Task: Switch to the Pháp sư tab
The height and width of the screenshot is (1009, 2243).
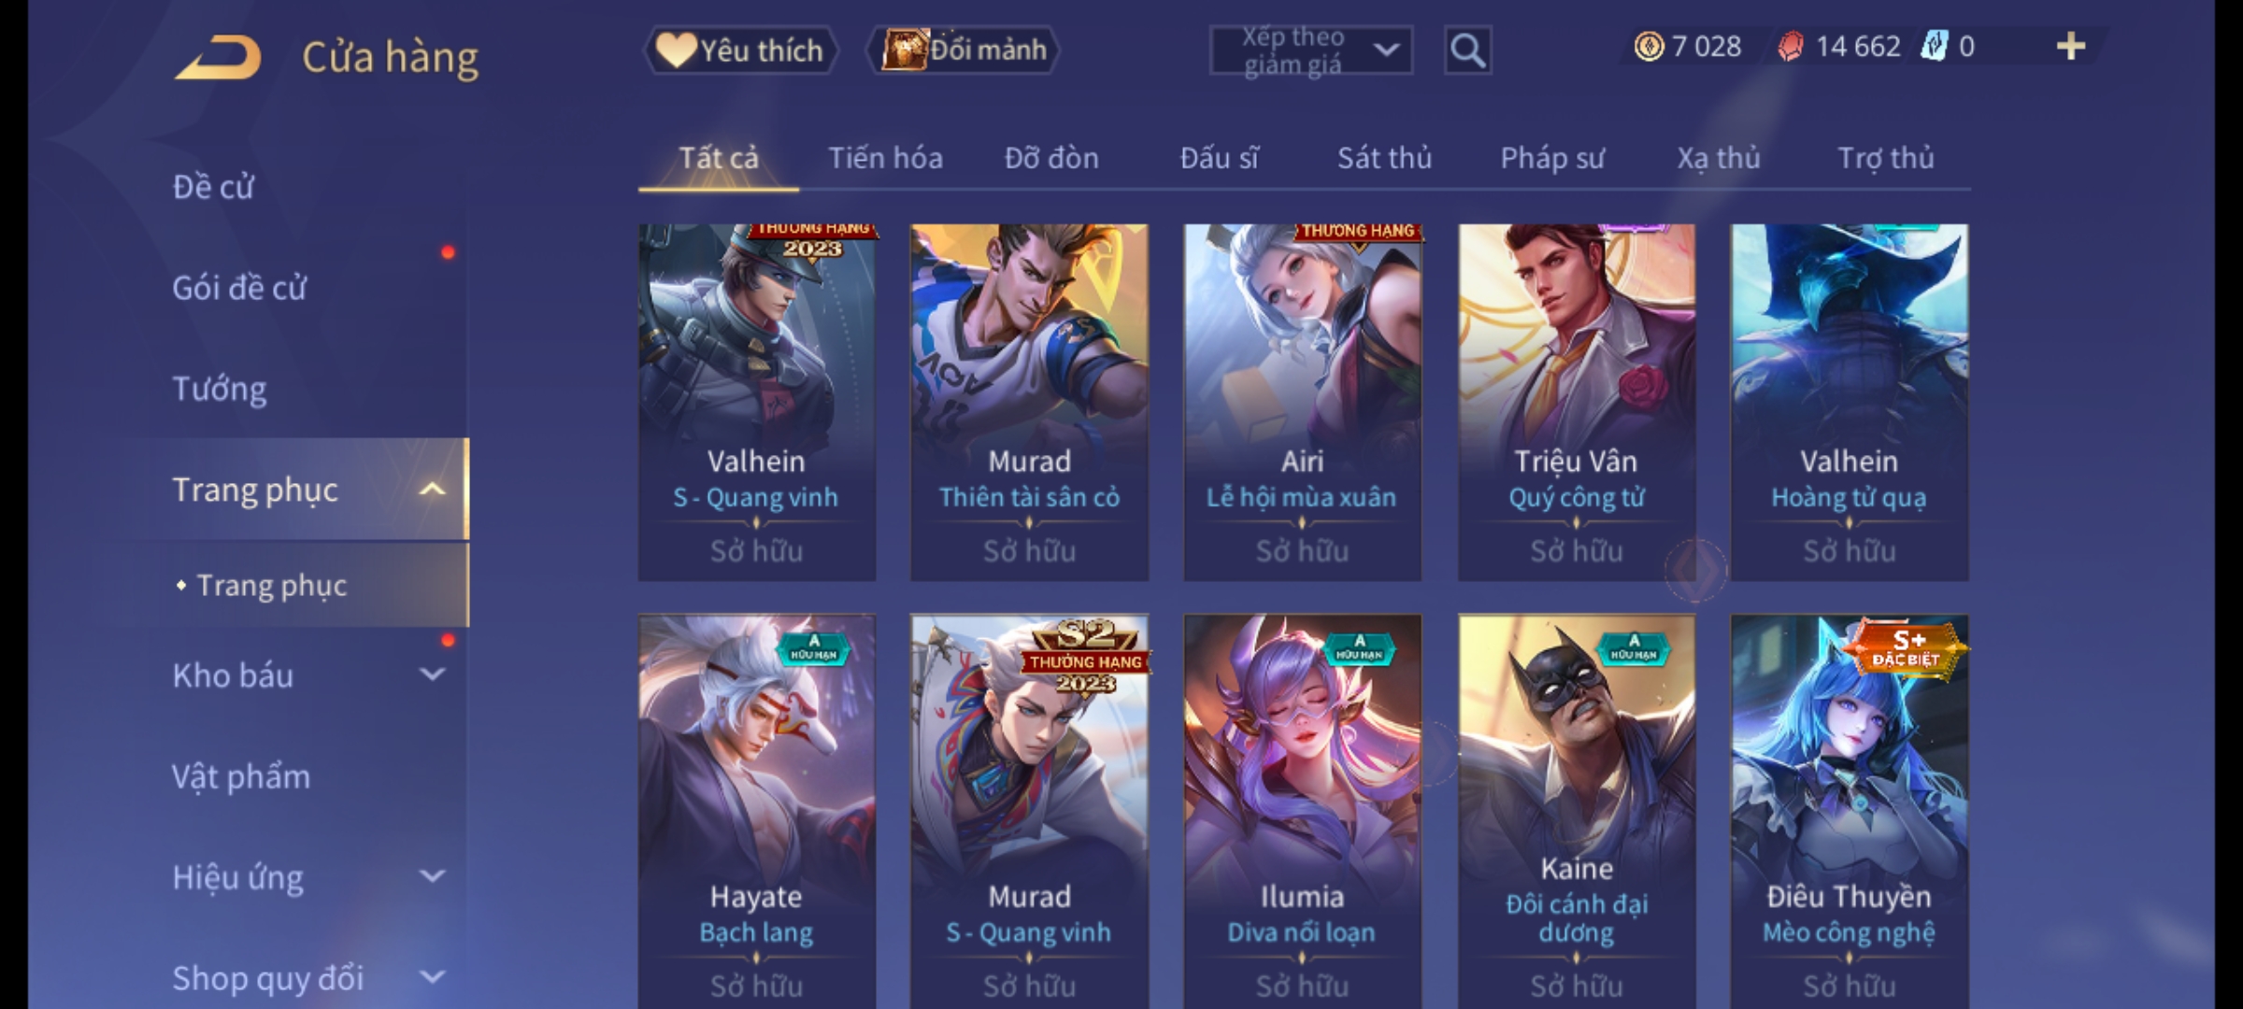Action: pos(1551,158)
